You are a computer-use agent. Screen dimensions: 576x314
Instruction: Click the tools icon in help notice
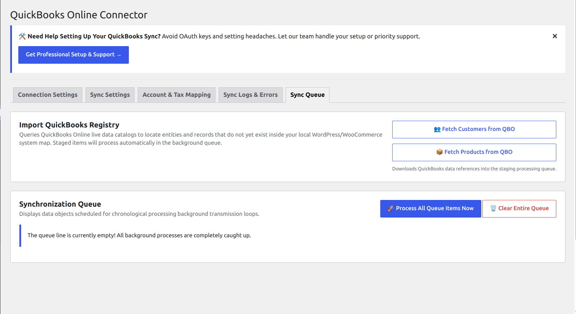pos(22,36)
